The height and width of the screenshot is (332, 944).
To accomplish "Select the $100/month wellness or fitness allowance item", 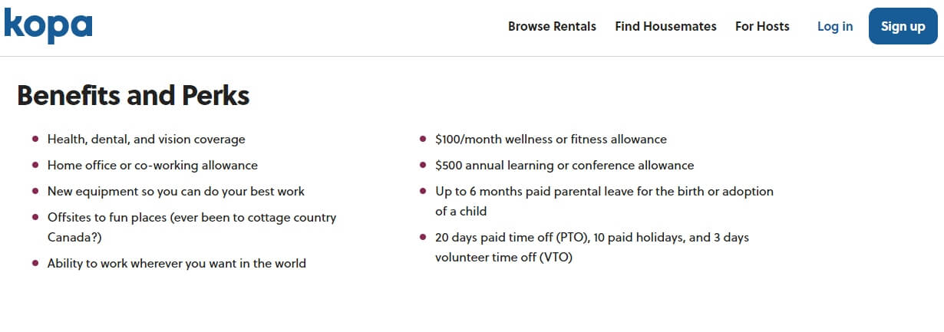I will pyautogui.click(x=551, y=140).
